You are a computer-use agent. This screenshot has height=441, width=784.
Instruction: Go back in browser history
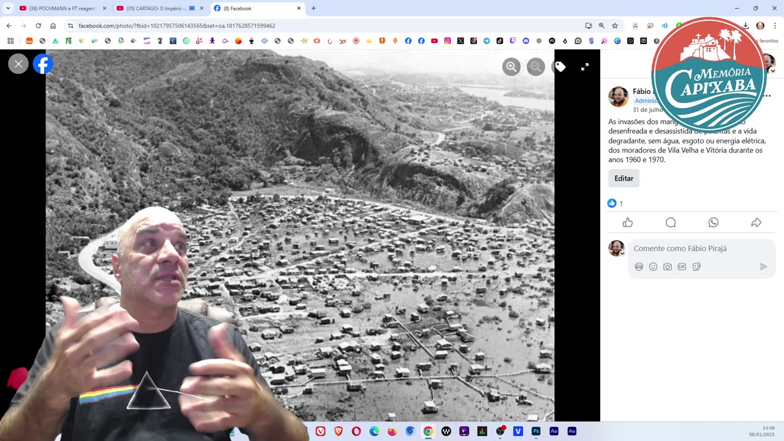click(x=9, y=26)
